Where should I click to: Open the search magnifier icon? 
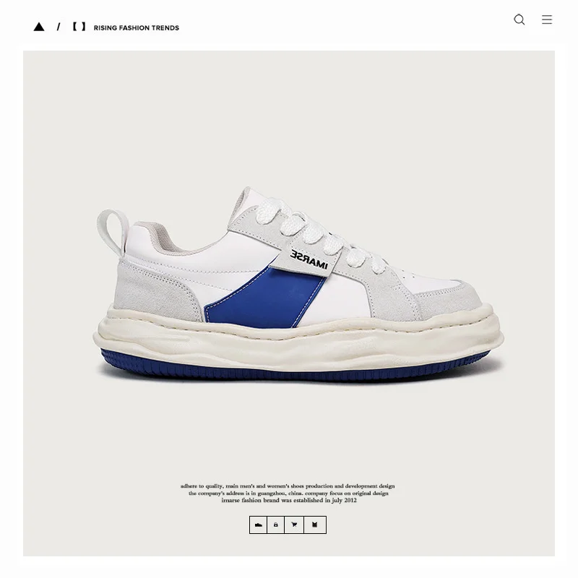click(519, 20)
